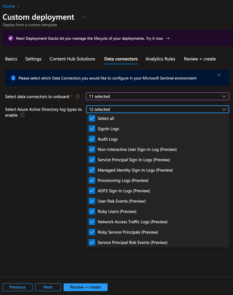Open the ellipsis menu beside Custom deployment

[84, 17]
